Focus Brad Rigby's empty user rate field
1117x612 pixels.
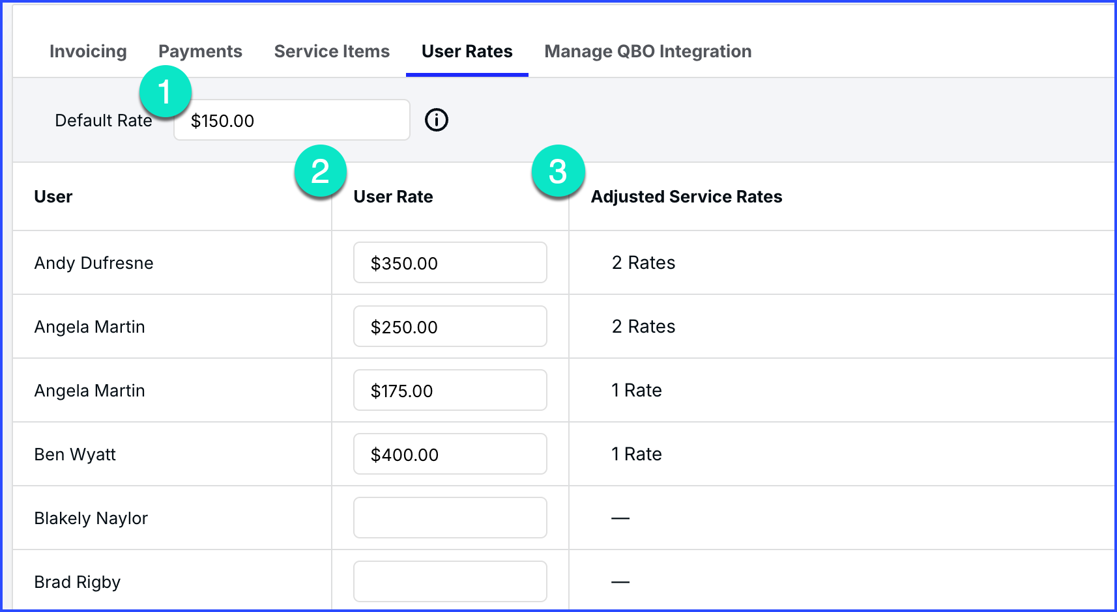pyautogui.click(x=450, y=581)
